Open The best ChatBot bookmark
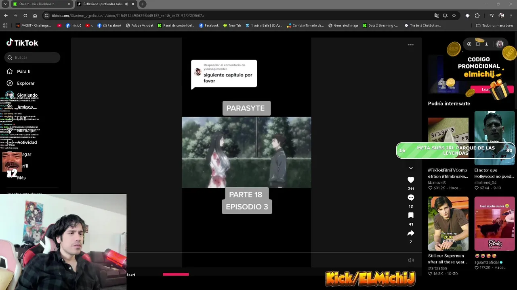 tap(422, 25)
